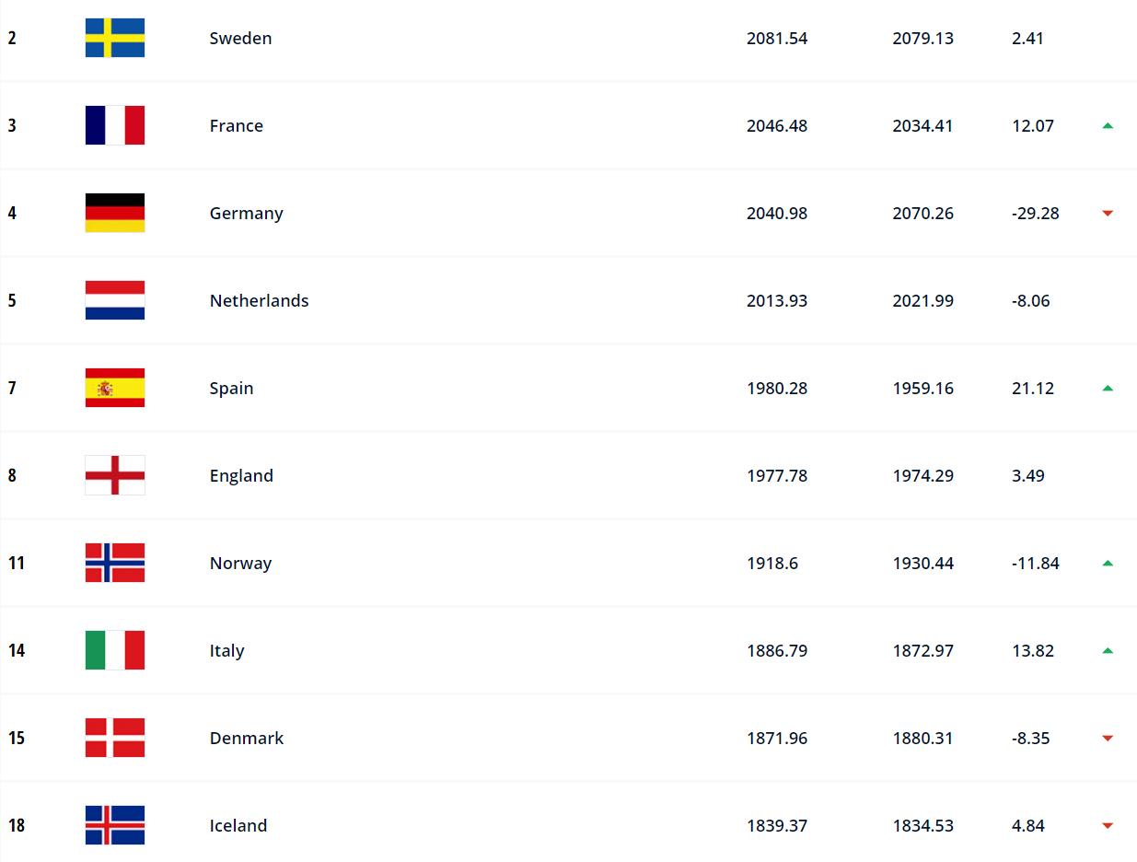Select the Norway flag icon
The height and width of the screenshot is (862, 1137).
click(x=115, y=563)
